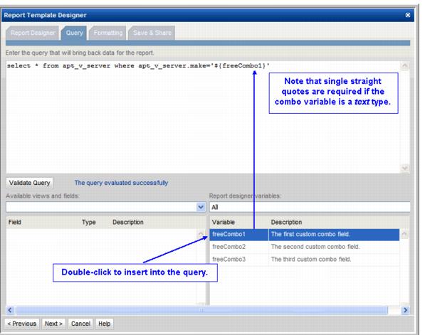The image size is (425, 335).
Task: Click the variables list scroll up arrow
Action: tap(404, 234)
